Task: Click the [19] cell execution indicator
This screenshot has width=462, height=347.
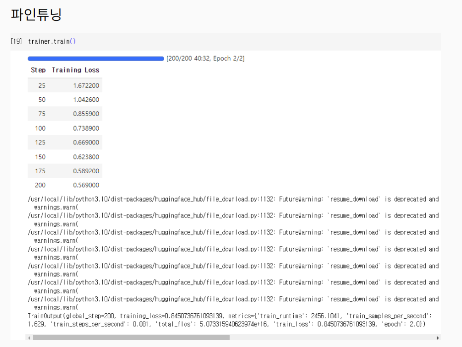Action: click(x=16, y=41)
